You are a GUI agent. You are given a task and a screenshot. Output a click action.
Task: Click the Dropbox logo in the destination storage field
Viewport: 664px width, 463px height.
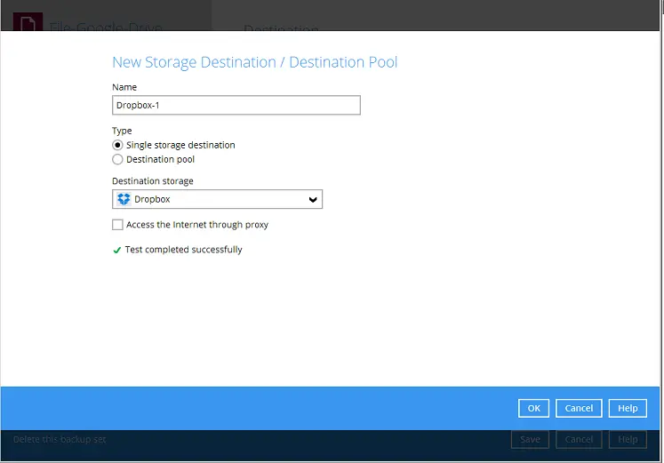(x=124, y=199)
